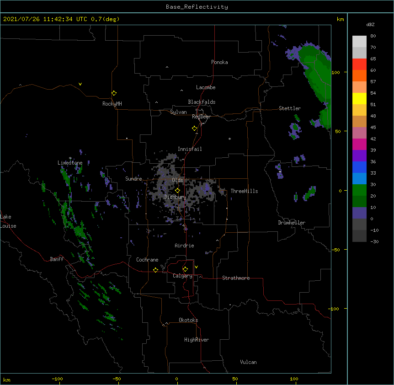Pick the orange 60-57 dBZ legend color
Screen dimensions: 394x385
click(x=359, y=75)
